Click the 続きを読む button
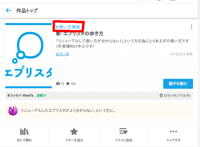Image resolution: width=200 pixels, height=147 pixels. coord(178,84)
